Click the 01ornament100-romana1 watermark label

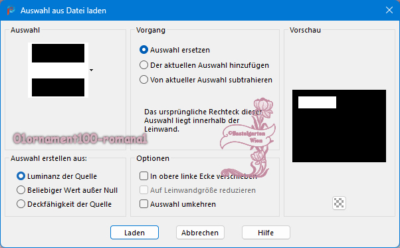(80, 139)
